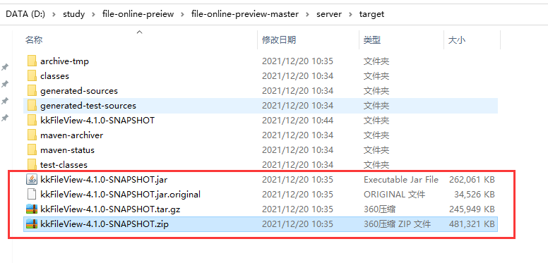Click the ORIGINAL 文件 type cell
Image resolution: width=548 pixels, height=263 pixels.
tap(394, 195)
